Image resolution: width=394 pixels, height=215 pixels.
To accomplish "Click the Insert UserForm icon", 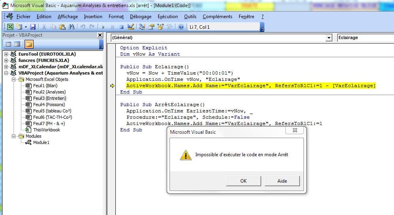I will click(19, 26).
